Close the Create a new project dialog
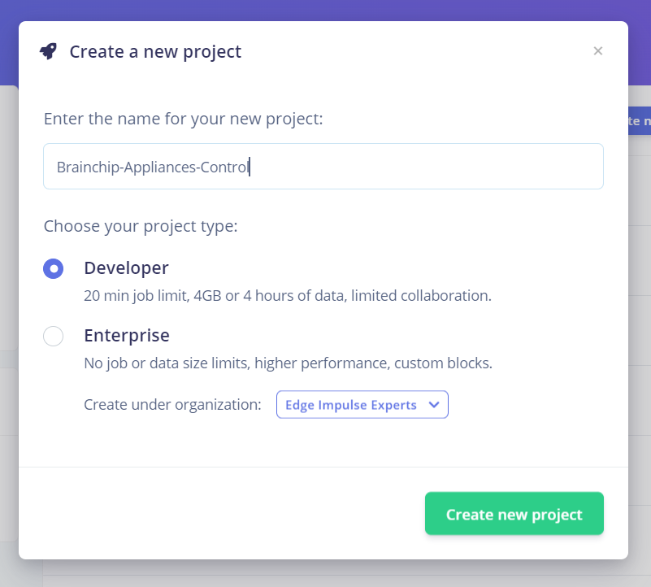The height and width of the screenshot is (587, 651). (598, 51)
